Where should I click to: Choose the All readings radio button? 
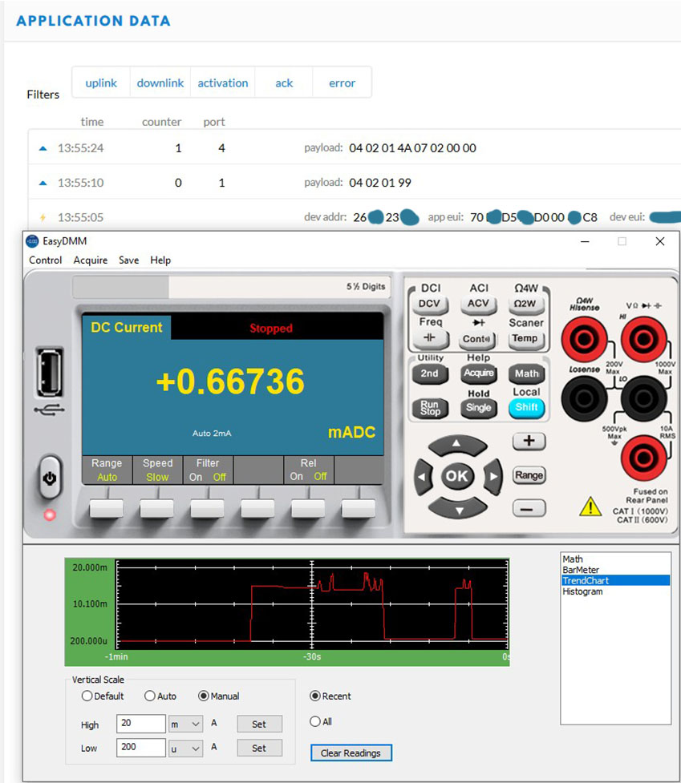pos(315,722)
